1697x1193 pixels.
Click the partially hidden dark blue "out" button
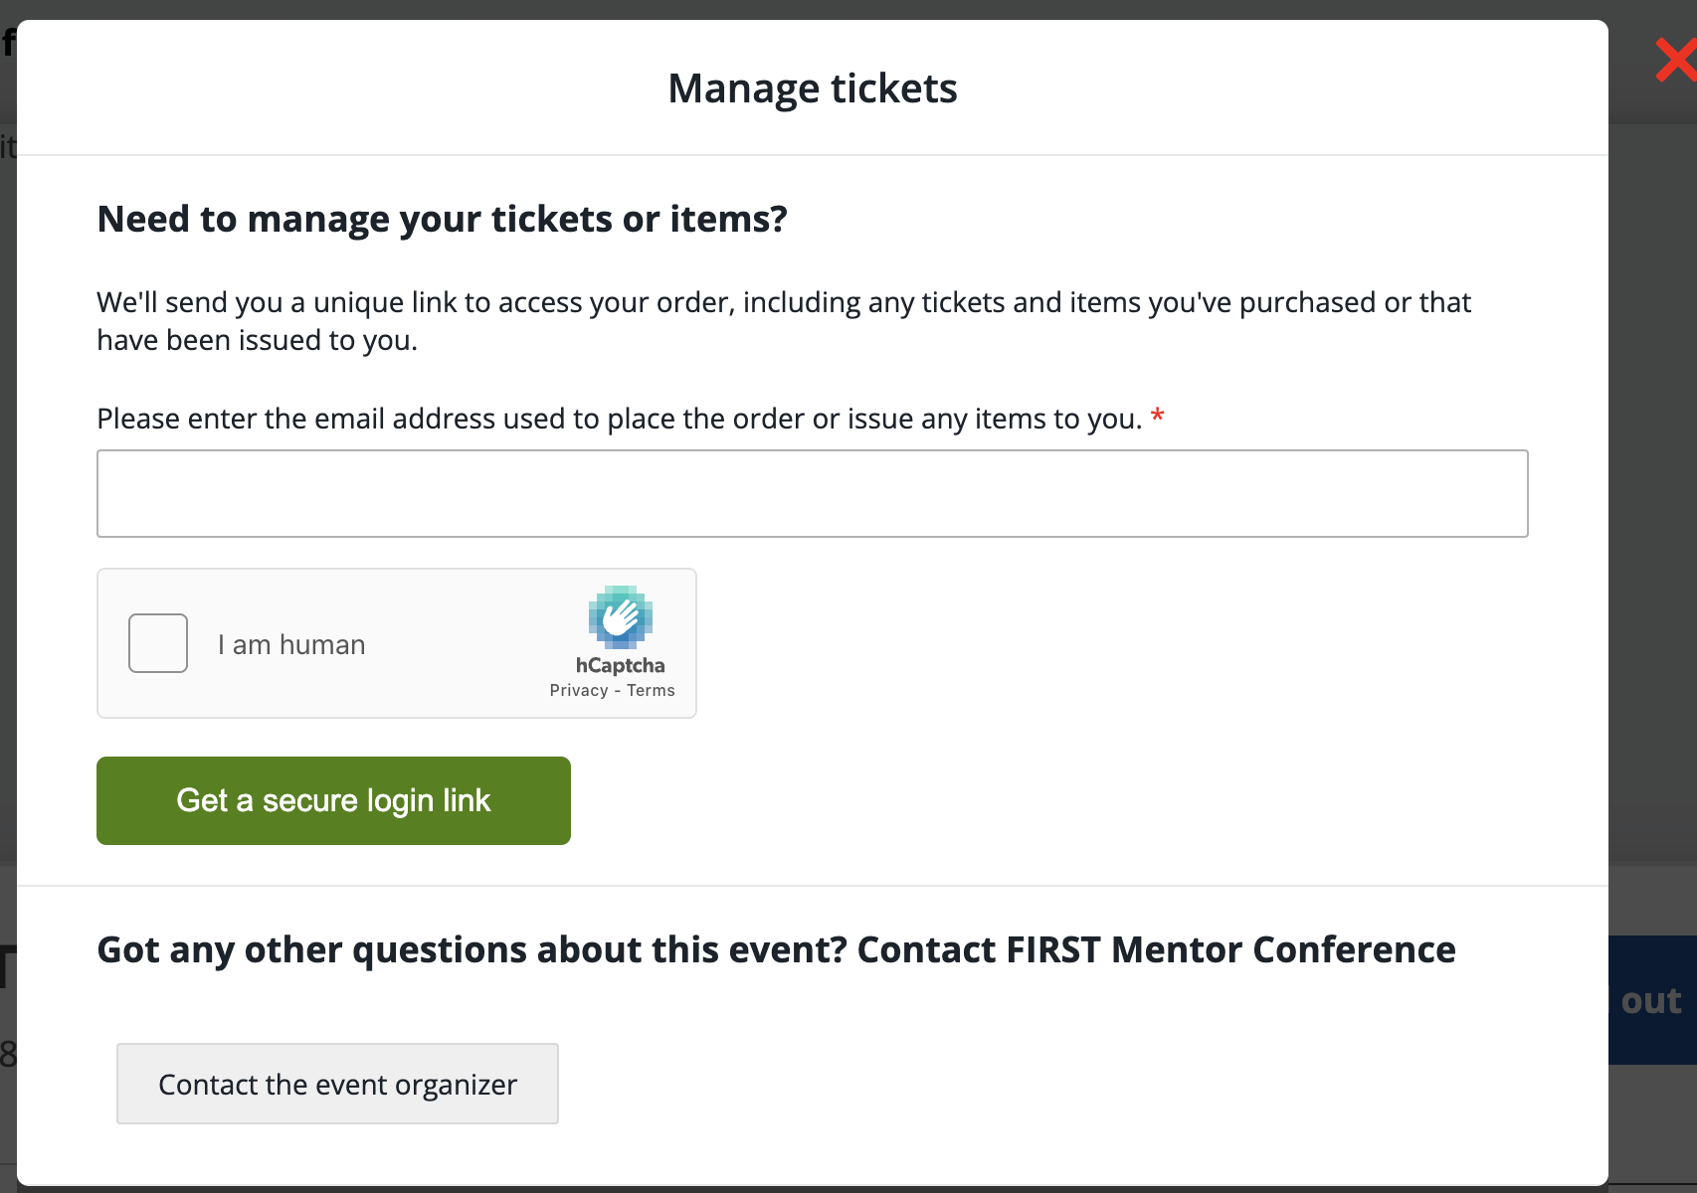(1652, 1000)
